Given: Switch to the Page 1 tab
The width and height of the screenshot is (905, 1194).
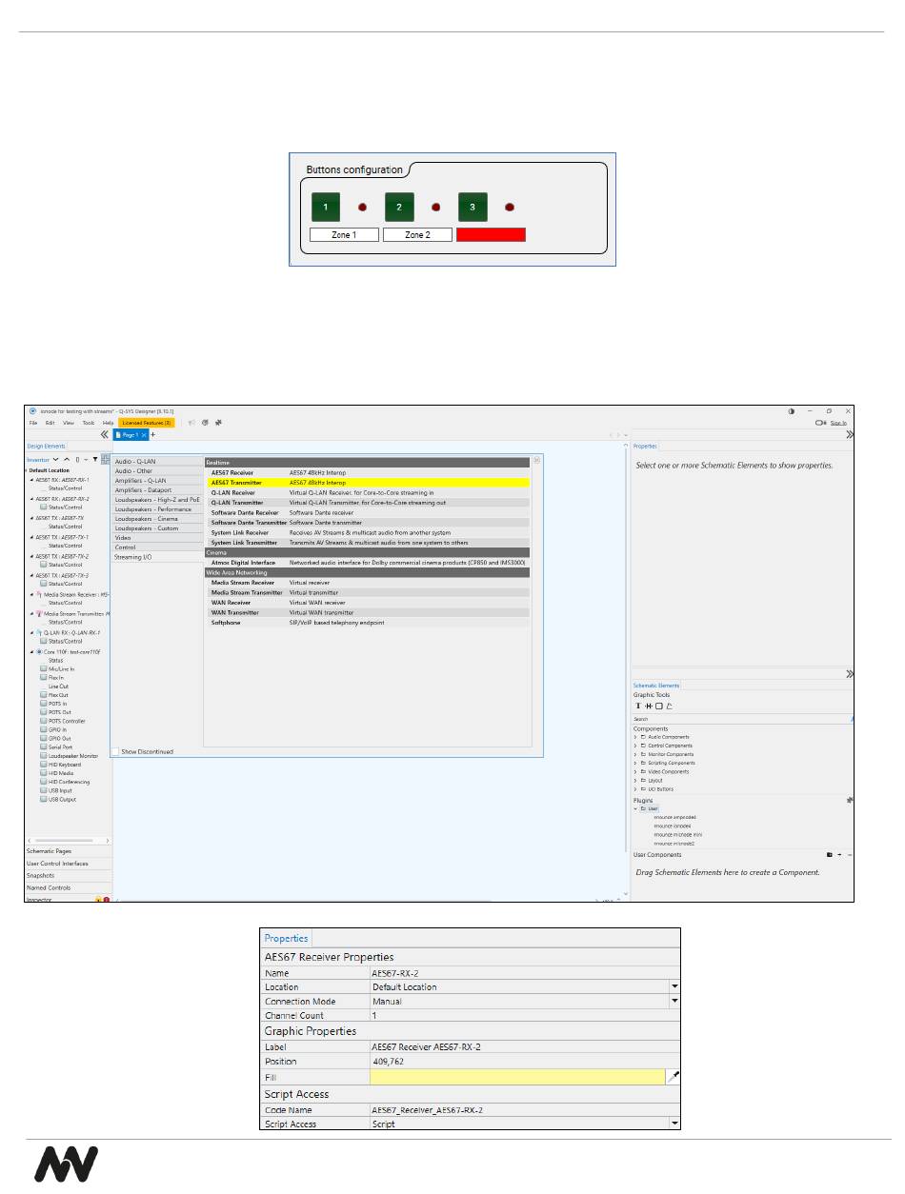Looking at the screenshot, I should tap(129, 434).
